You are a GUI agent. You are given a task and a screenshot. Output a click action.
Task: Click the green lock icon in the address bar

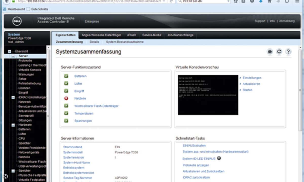click(13, 1)
